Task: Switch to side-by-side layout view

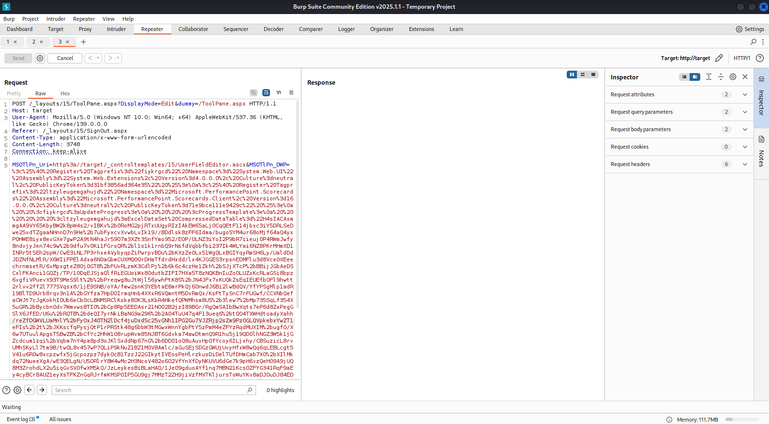Action: pyautogui.click(x=572, y=75)
